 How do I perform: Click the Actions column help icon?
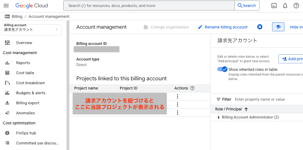(192, 88)
